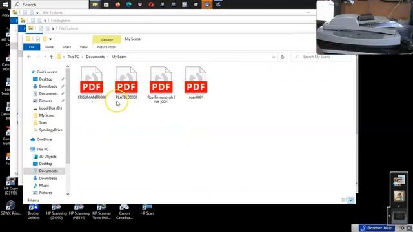
Task: Launch Firefox from the taskbar
Action: click(117, 5)
